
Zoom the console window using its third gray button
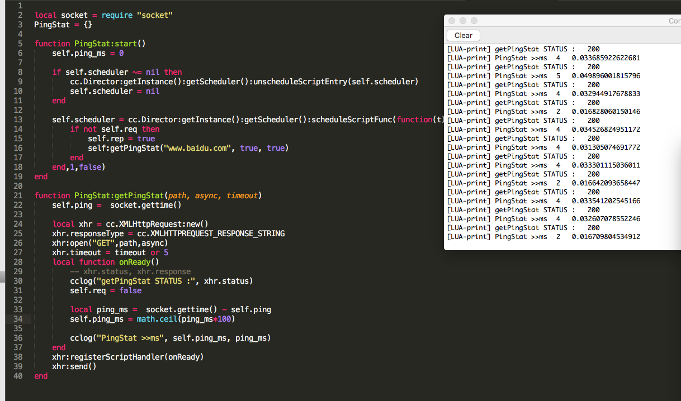pos(474,21)
